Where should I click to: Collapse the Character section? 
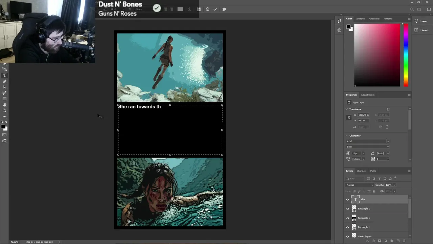[347, 136]
